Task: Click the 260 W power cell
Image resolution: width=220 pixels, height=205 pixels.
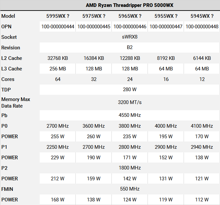Action: 94,137
